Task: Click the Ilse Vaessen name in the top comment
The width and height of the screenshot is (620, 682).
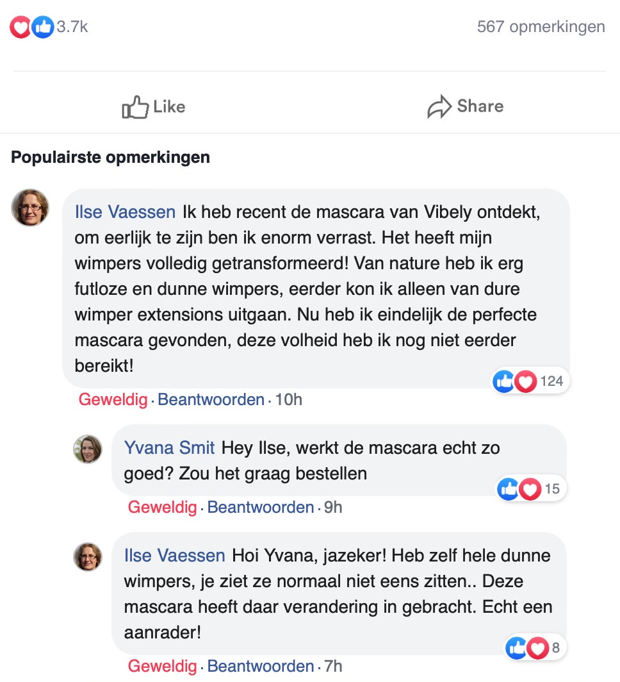Action: [x=125, y=212]
